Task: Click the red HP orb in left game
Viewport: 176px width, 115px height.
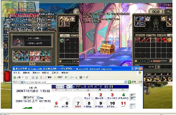Action: [7, 76]
